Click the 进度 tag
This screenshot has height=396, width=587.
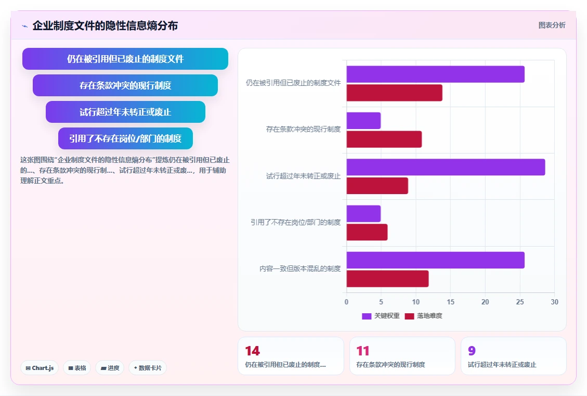(110, 368)
